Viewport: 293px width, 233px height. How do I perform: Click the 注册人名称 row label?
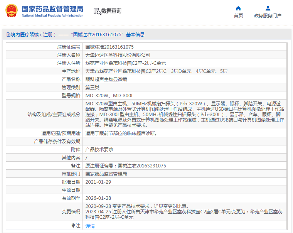[x=69, y=55]
